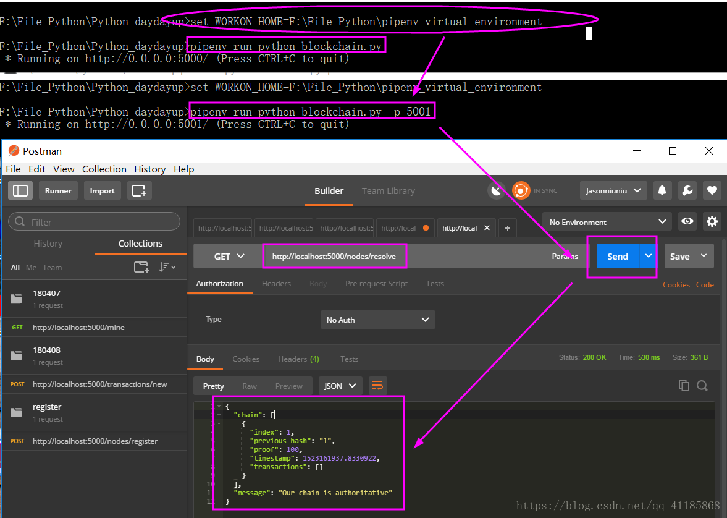The height and width of the screenshot is (518, 727).
Task: Select Pretty response view
Action: point(213,386)
